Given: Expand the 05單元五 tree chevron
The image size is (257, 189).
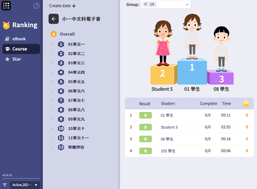Looking at the screenshot, I should (52, 82).
